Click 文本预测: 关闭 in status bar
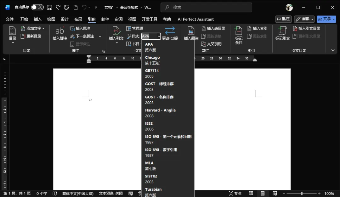Image resolution: width=340 pixels, height=197 pixels. tap(110, 193)
